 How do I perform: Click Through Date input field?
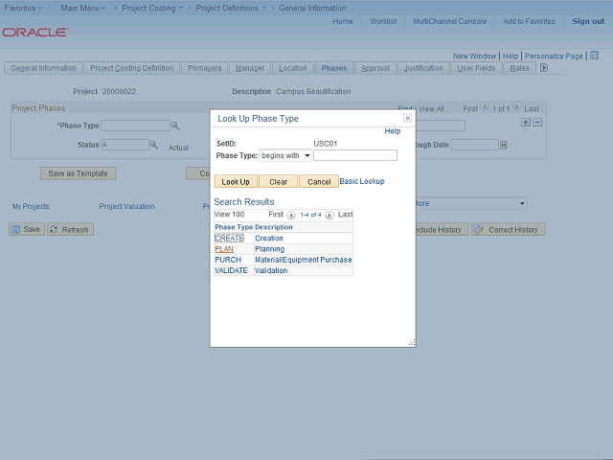click(x=475, y=145)
